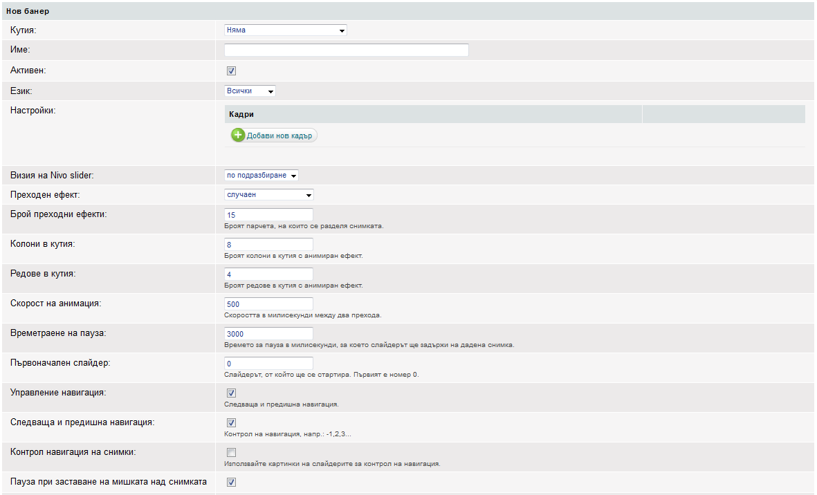Toggle Пауза при заставане на мишката checkbox

pos(232,483)
